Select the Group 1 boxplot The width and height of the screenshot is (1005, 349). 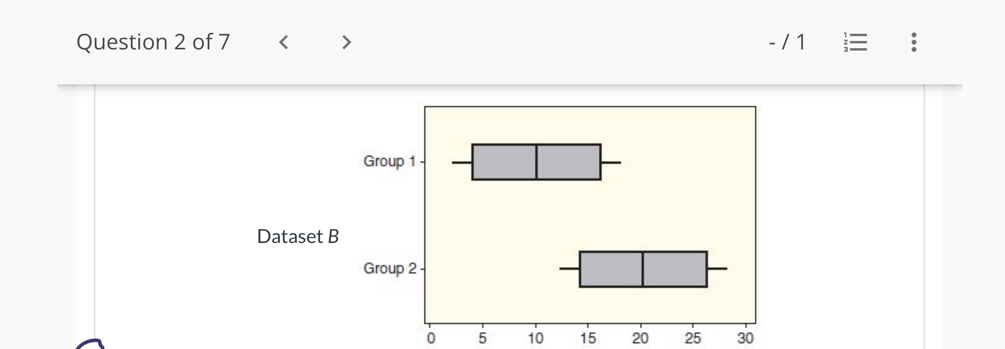pos(535,161)
